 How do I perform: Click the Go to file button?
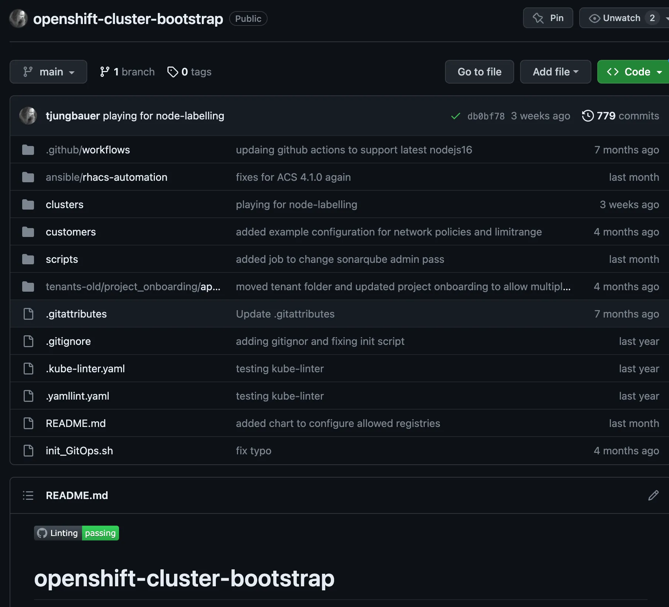coord(479,72)
